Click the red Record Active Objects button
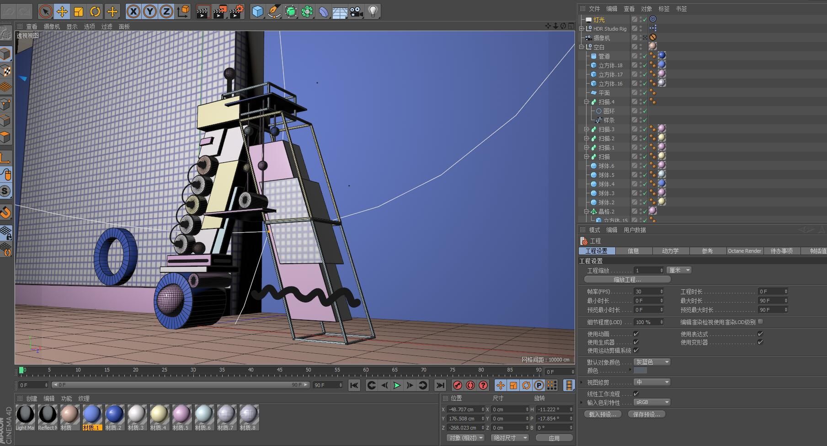This screenshot has height=446, width=827. (x=458, y=385)
